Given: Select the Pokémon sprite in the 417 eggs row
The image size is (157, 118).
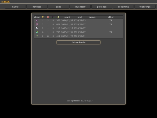Looking at the screenshot, I should pos(37,36).
